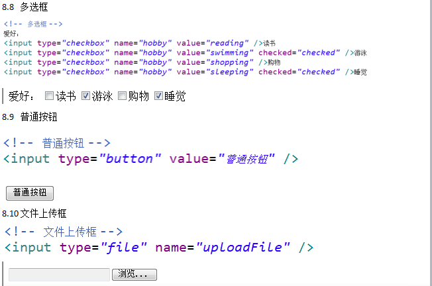This screenshot has width=432, height=286.
Task: Click the code line with value="reading"
Action: [139, 43]
